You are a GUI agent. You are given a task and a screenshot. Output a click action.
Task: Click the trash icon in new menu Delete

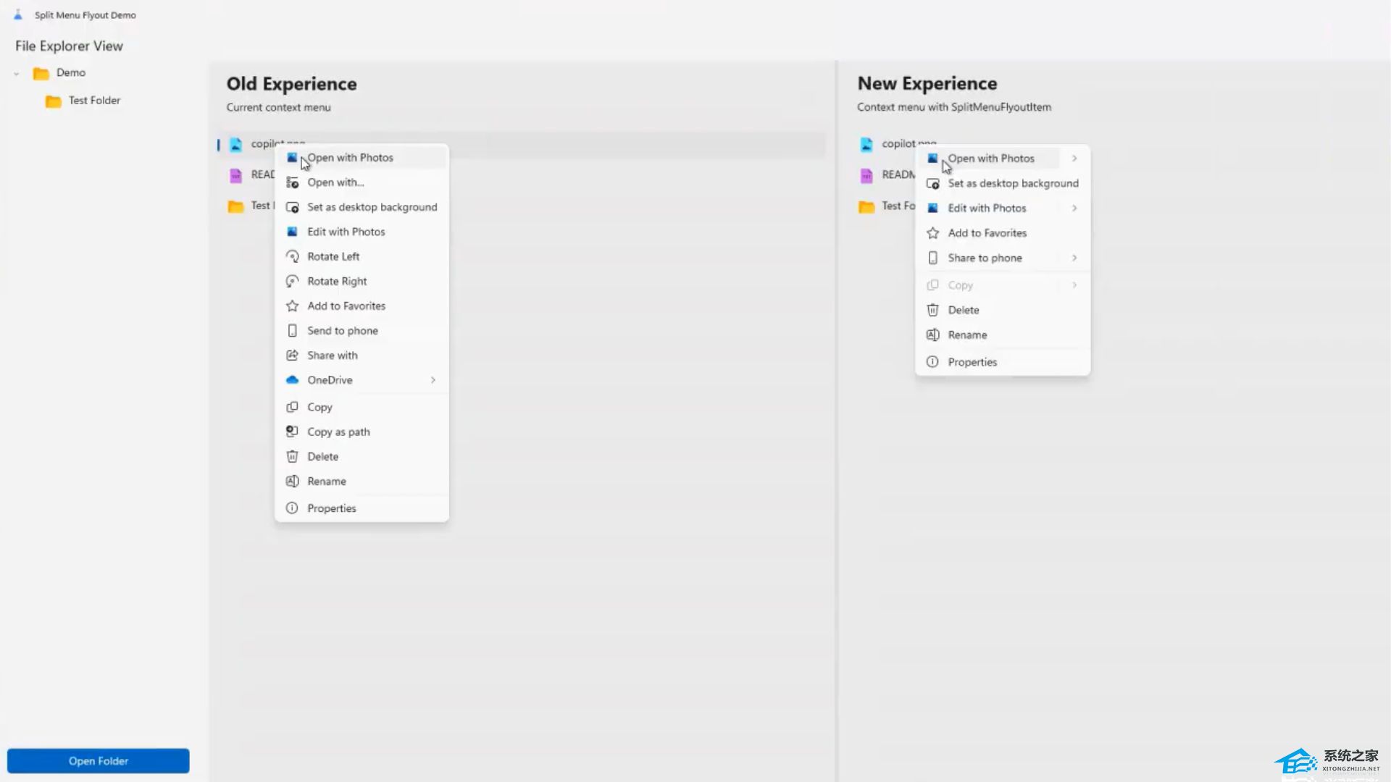[932, 310]
